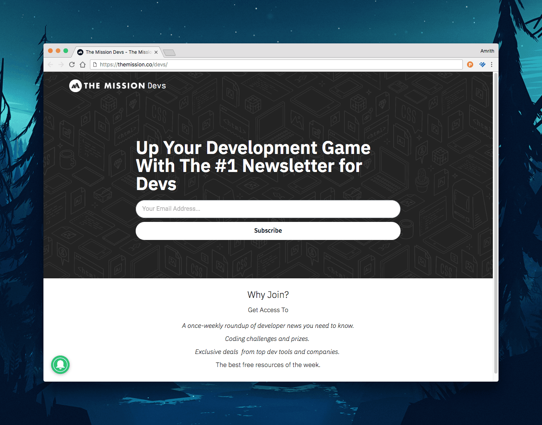
Task: Open the orange Product Hunt extension icon
Action: point(470,64)
